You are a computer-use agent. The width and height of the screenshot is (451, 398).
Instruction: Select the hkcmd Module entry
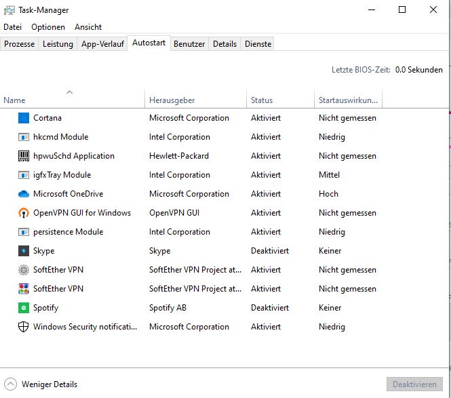(x=60, y=137)
